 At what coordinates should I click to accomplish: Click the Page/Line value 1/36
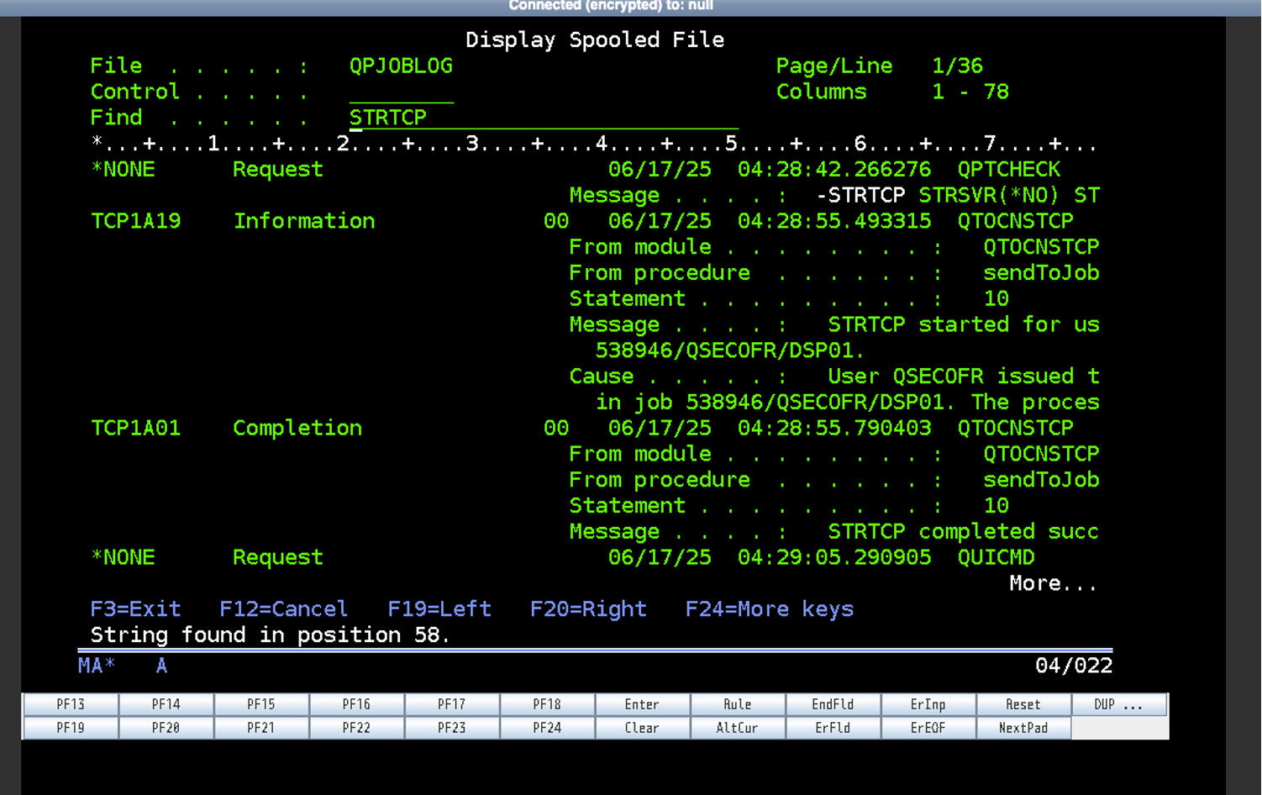[x=958, y=66]
